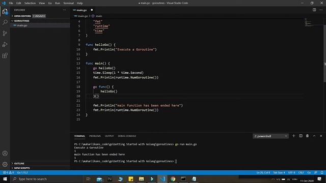The width and height of the screenshot is (326, 183).
Task: Open the Accounts menu icon
Action: (x=5, y=154)
